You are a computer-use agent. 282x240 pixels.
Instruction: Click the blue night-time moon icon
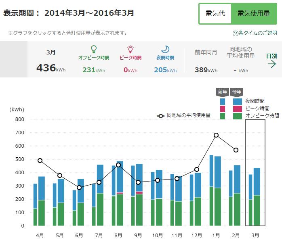[165, 49]
